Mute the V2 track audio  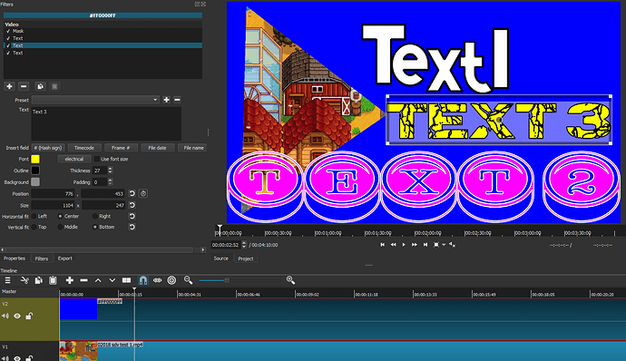(x=5, y=316)
